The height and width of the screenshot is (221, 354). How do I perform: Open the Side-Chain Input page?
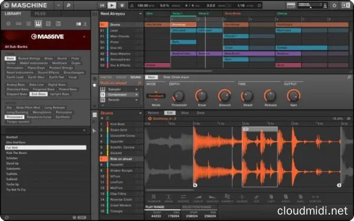coord(176,77)
